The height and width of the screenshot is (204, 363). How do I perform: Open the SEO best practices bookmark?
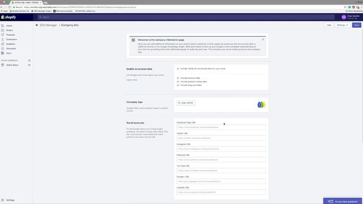63,11
